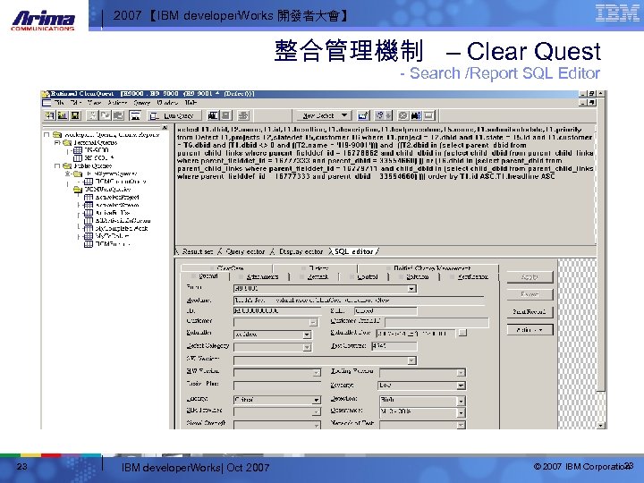Open the View menu
The height and width of the screenshot is (483, 644).
coord(95,103)
